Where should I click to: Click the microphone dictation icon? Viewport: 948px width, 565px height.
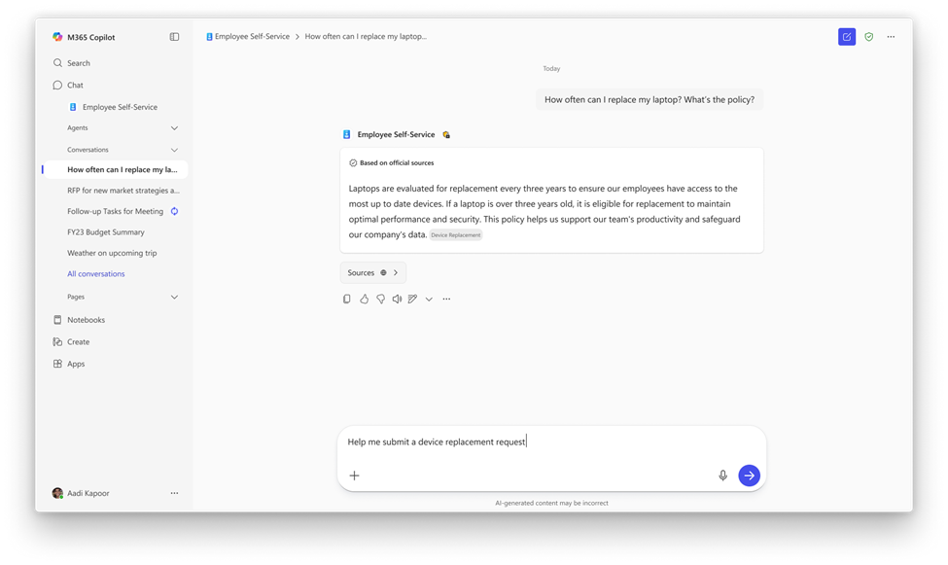click(722, 476)
